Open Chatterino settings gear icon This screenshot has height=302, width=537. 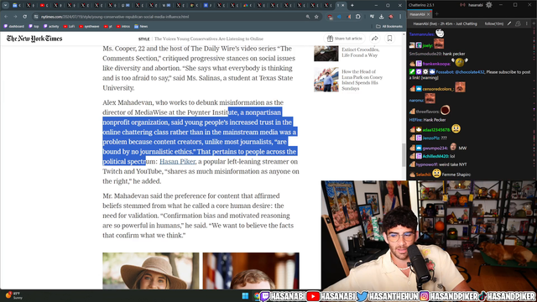[489, 5]
